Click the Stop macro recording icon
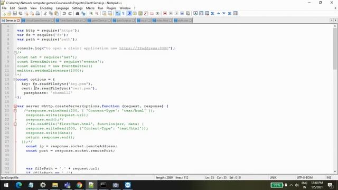The height and width of the screenshot is (190, 338). 171,14
